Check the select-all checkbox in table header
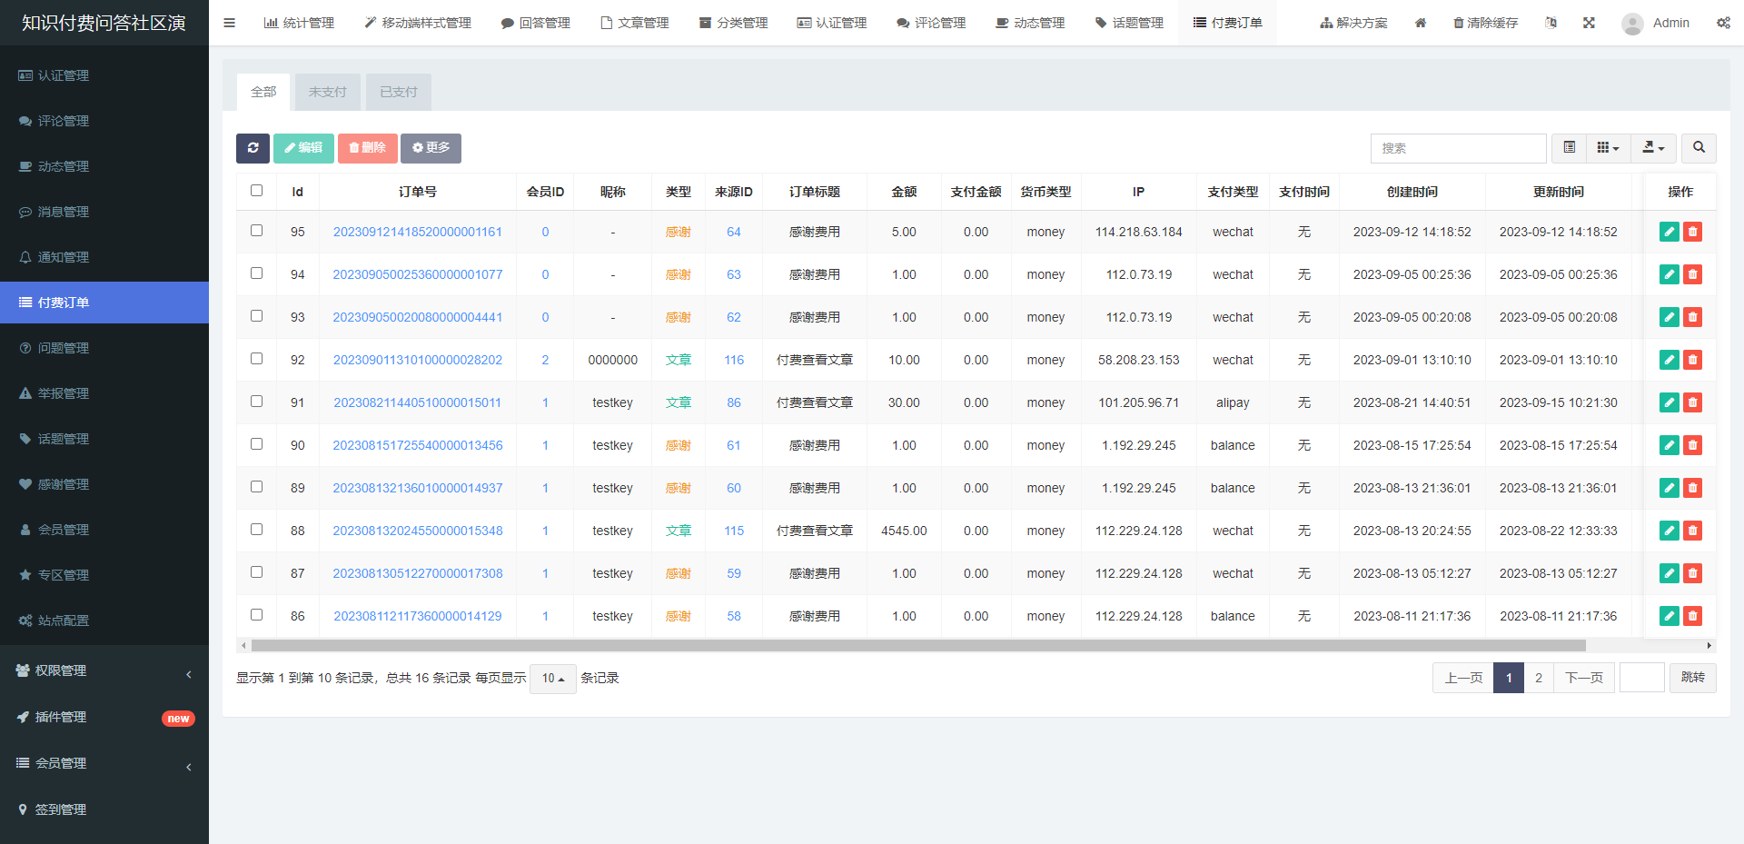This screenshot has height=844, width=1744. pyautogui.click(x=256, y=191)
